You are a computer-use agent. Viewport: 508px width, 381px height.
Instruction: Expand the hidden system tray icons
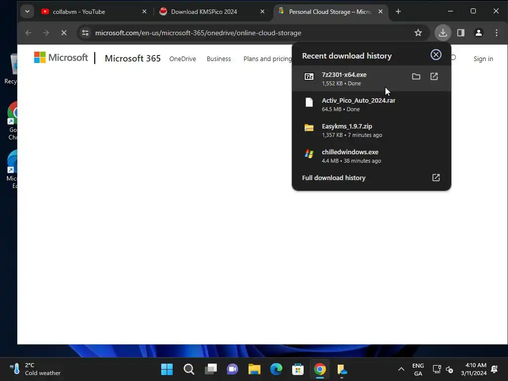click(401, 369)
